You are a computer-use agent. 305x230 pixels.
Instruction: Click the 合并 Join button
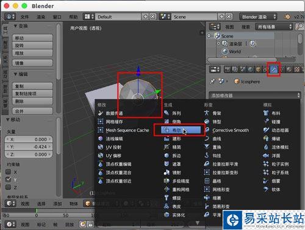click(x=32, y=111)
